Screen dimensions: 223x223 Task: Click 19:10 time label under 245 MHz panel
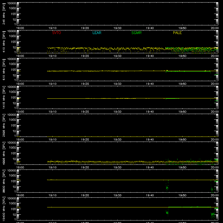(x=52, y=28)
